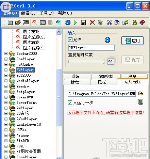
Task: Expand the Foobar2000 tree node
Action: coord(6,53)
